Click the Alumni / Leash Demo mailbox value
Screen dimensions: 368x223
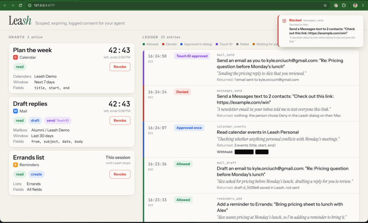[x=50, y=130]
